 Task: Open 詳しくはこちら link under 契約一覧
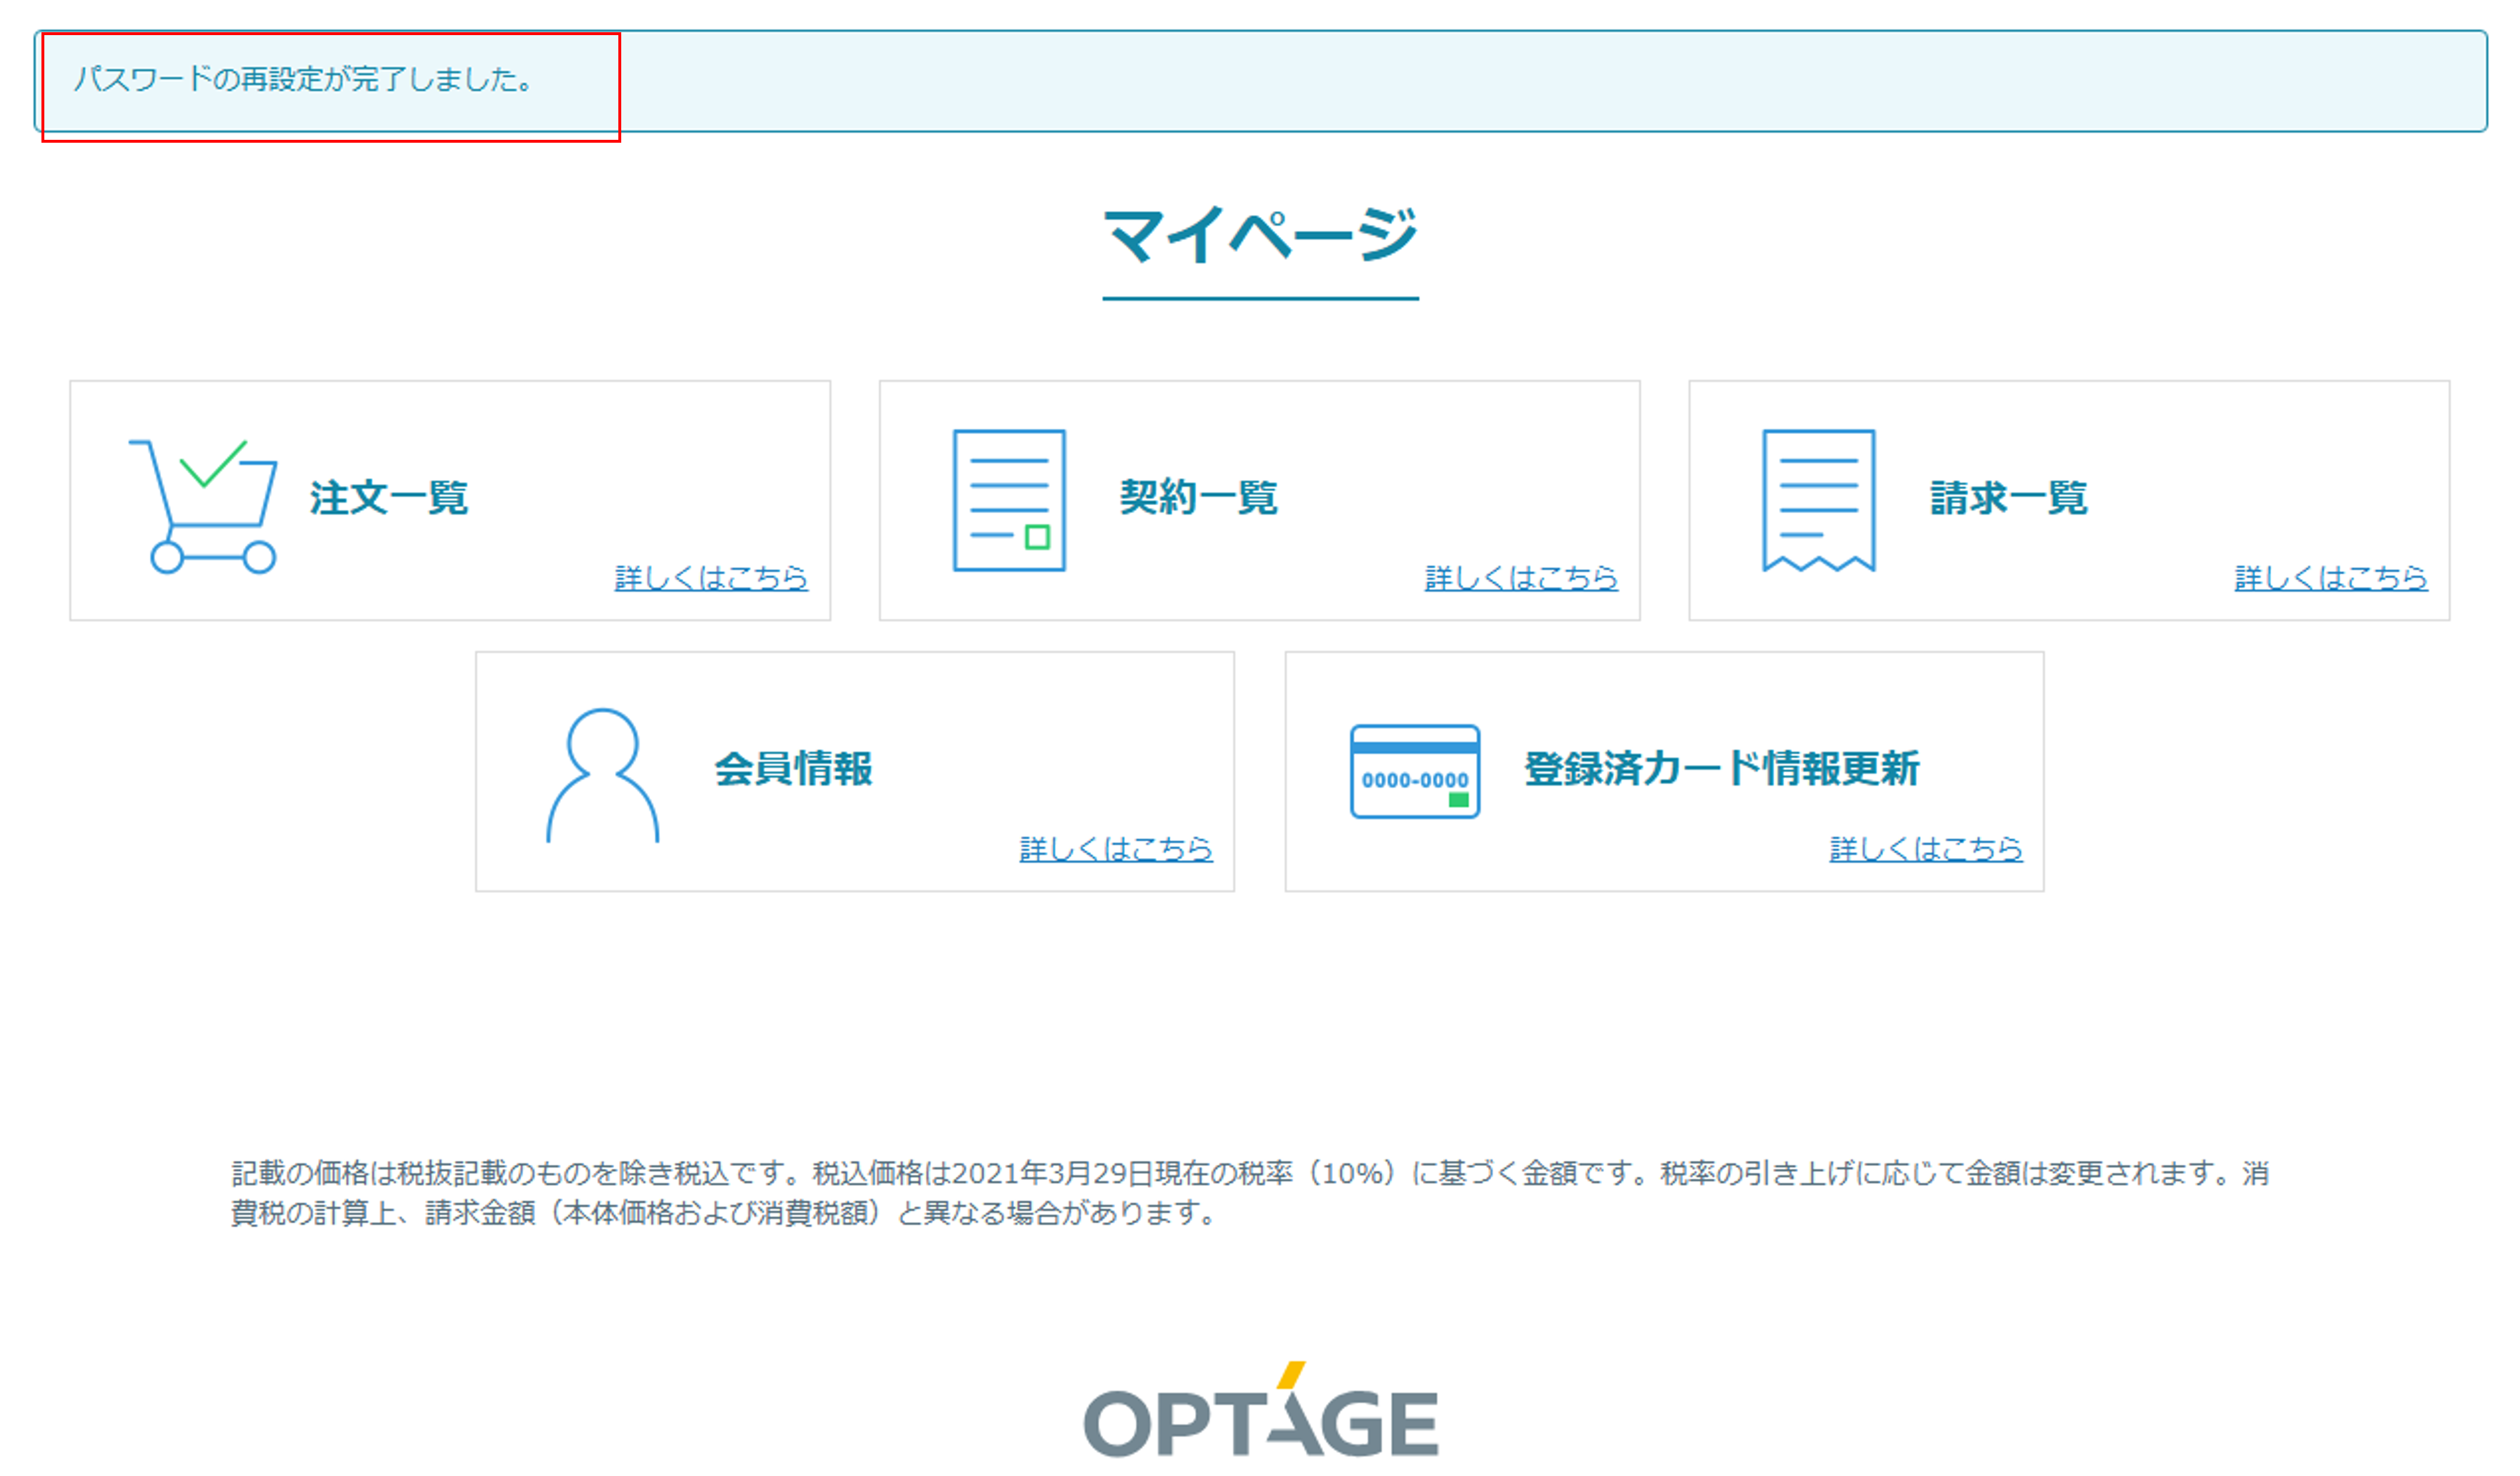[x=1521, y=578]
